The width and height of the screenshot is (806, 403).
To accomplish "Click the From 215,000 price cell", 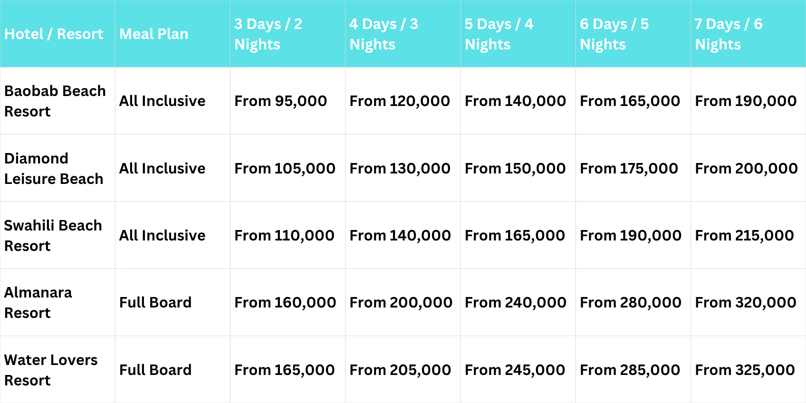I will click(744, 236).
